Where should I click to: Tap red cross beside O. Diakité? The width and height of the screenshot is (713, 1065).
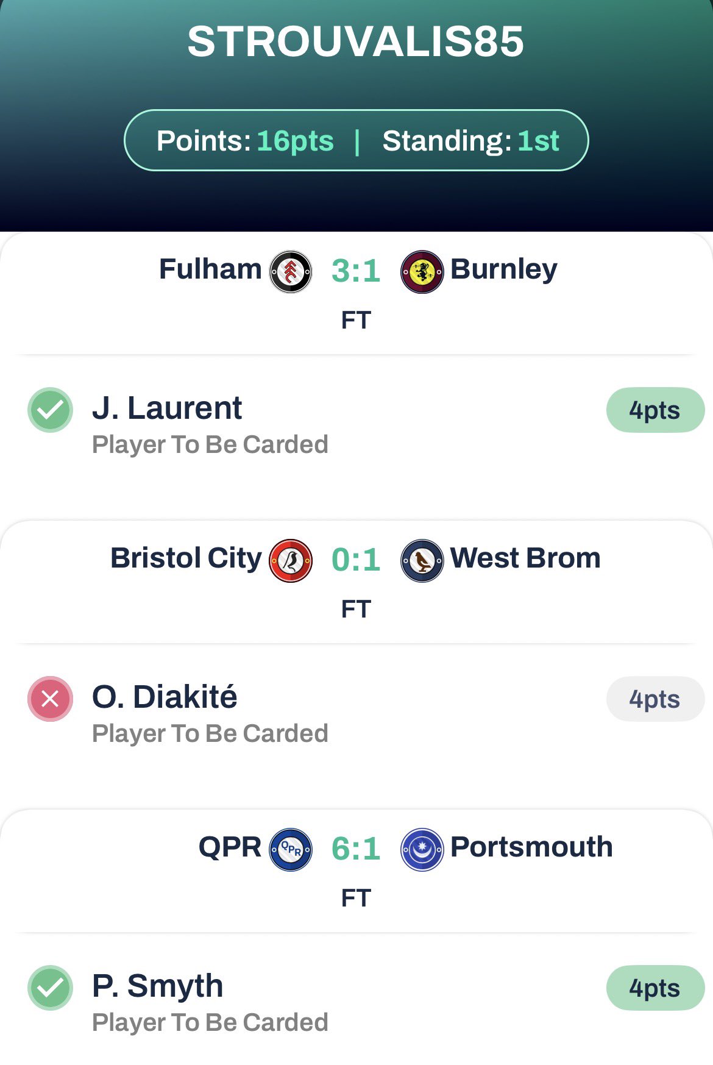tap(50, 699)
